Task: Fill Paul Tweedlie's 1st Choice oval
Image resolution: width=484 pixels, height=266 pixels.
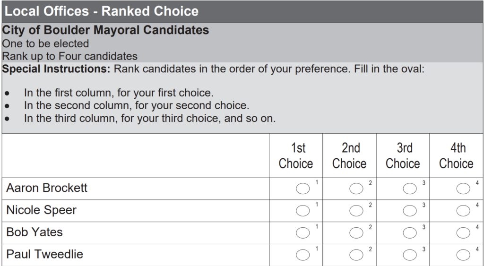Action: coord(302,255)
